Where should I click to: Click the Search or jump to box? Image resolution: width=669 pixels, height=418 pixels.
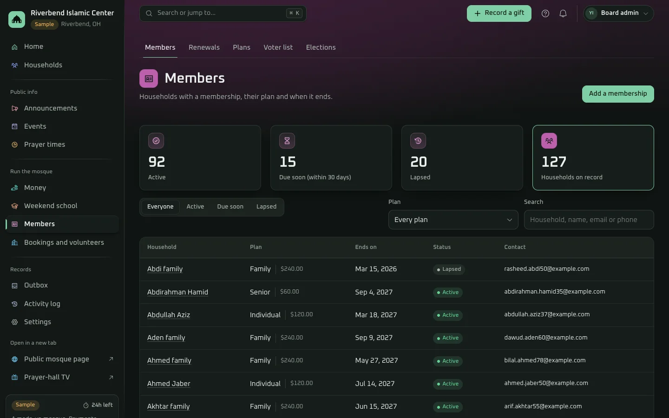coord(223,13)
